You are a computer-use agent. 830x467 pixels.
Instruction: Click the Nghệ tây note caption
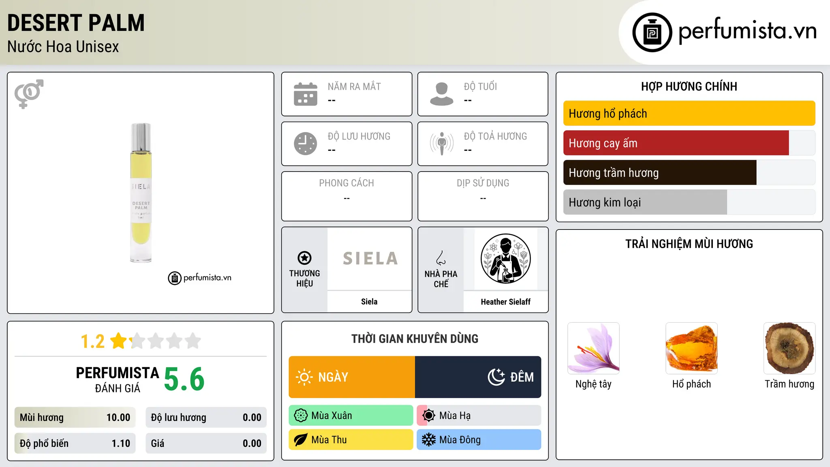coord(593,384)
